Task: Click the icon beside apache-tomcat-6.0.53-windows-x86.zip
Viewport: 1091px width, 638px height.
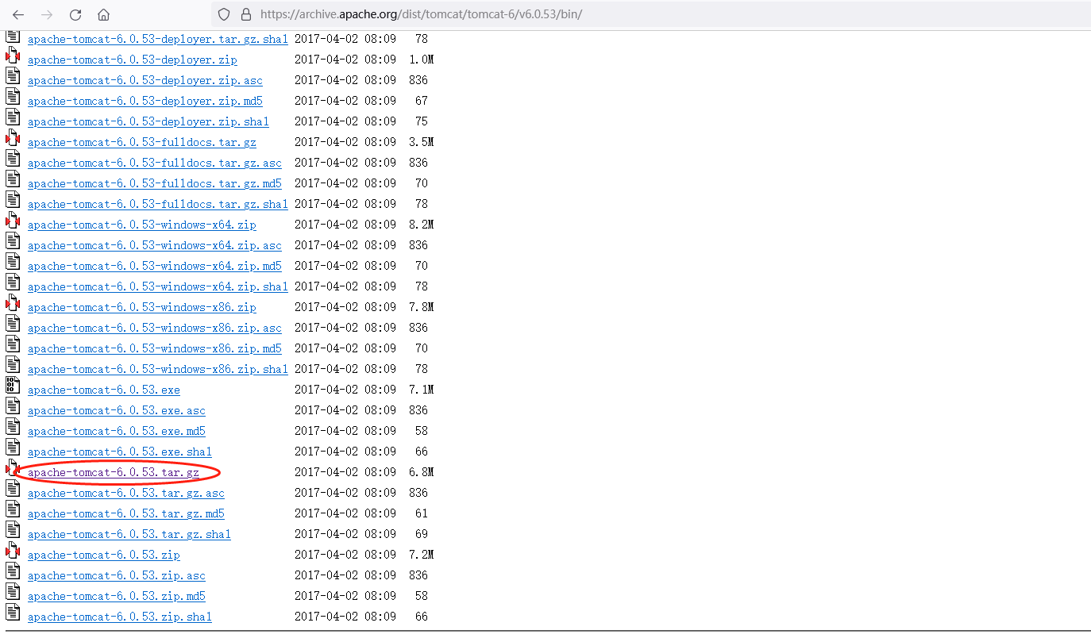Action: click(x=12, y=303)
